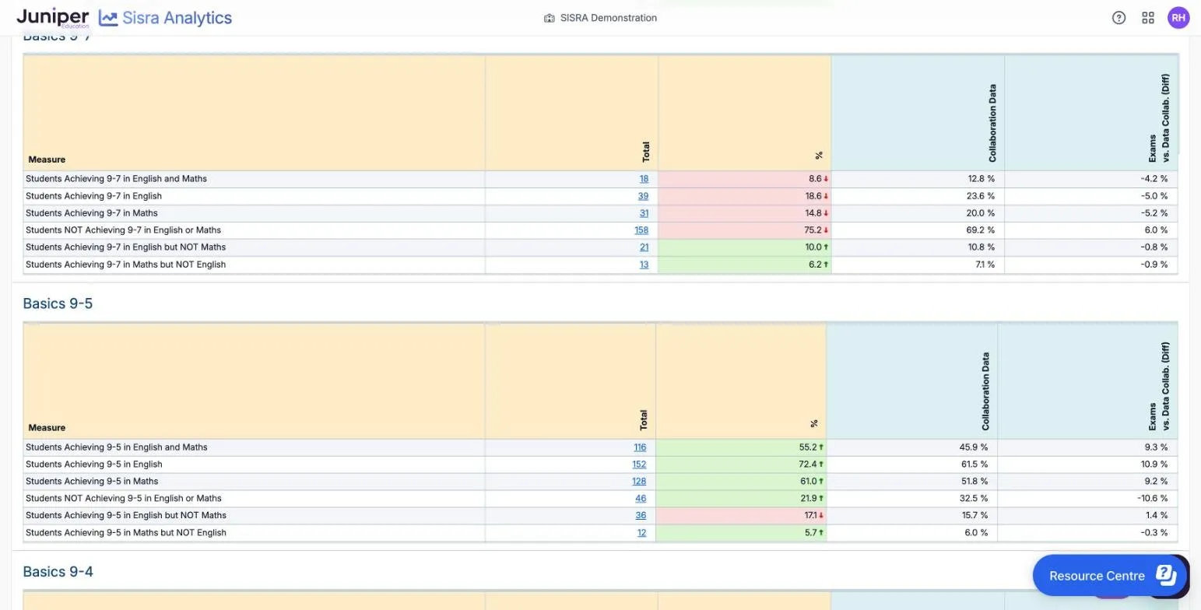Click the -10.6 % diff value

(x=1152, y=499)
